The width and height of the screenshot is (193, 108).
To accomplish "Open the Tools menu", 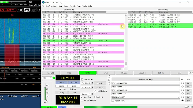I will pyautogui.click(x=84, y=6).
